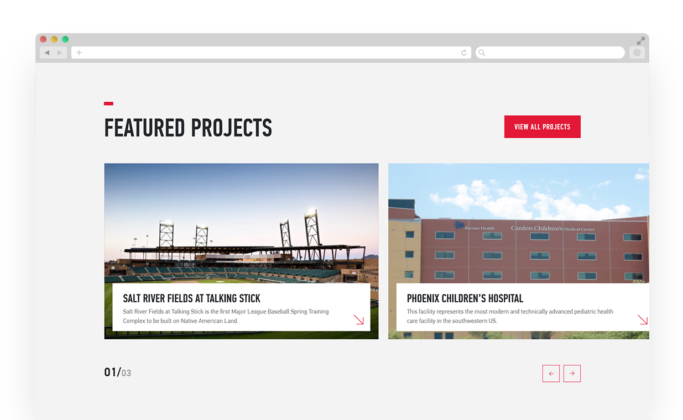Enter fullscreen using the expand arrows icon
683x420 pixels.
(640, 41)
